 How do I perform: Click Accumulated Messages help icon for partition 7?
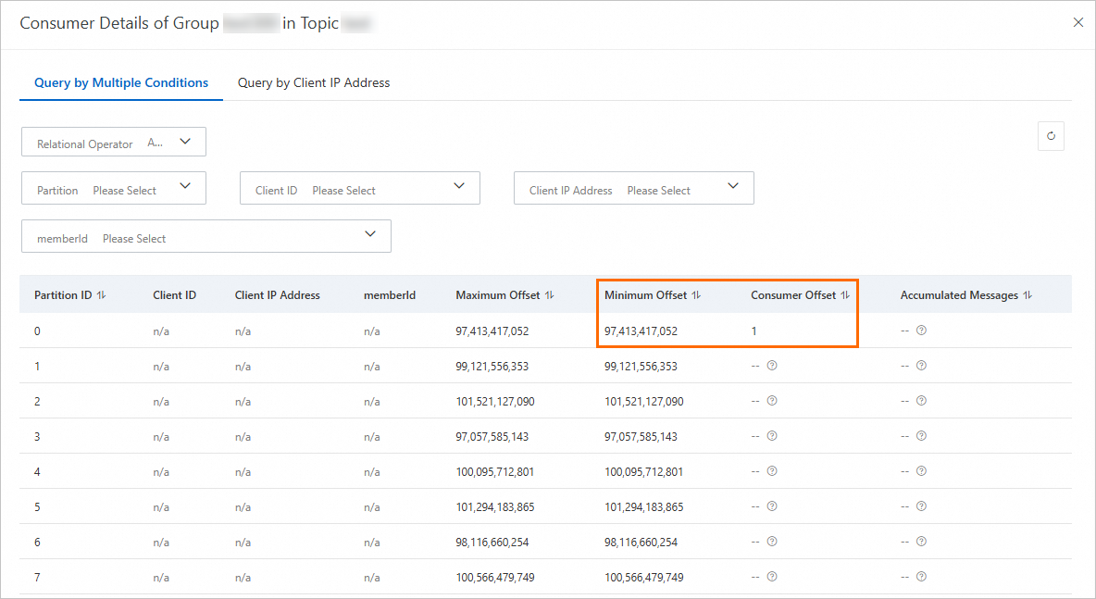(x=921, y=576)
